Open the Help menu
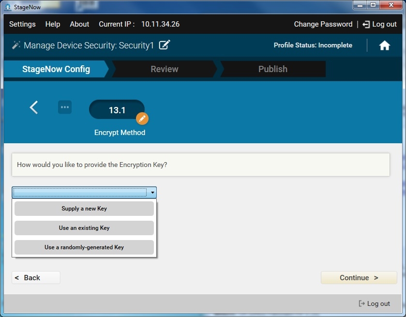 click(53, 24)
